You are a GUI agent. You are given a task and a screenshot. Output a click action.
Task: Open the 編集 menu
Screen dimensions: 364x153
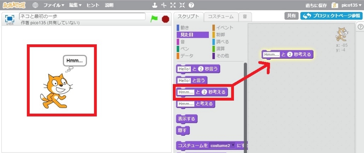pyautogui.click(x=75, y=5)
